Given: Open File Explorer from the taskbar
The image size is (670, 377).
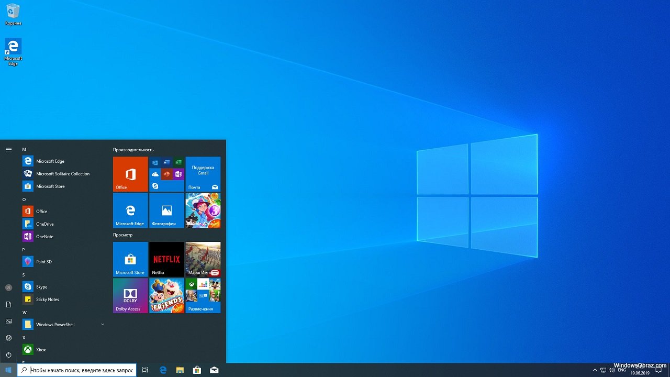Looking at the screenshot, I should point(180,370).
